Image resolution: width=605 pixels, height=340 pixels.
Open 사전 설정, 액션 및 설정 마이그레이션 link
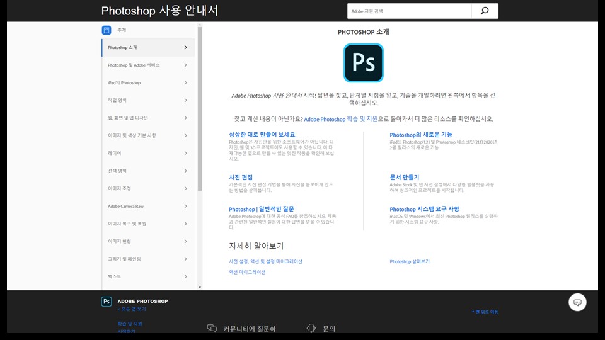click(x=265, y=261)
